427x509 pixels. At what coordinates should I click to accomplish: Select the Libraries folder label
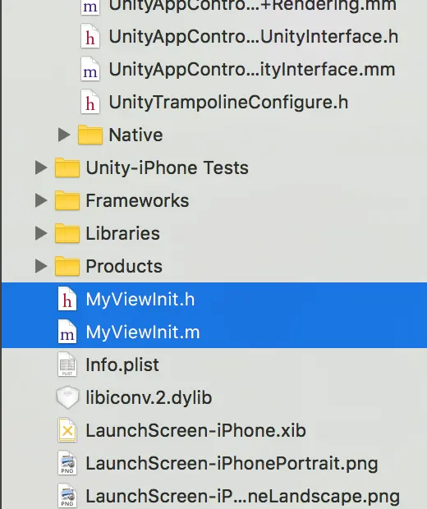click(x=122, y=233)
